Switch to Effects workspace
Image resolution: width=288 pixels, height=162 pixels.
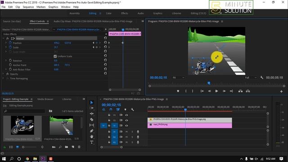coord(124,13)
